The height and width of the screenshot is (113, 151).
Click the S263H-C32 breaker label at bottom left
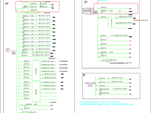(27, 108)
